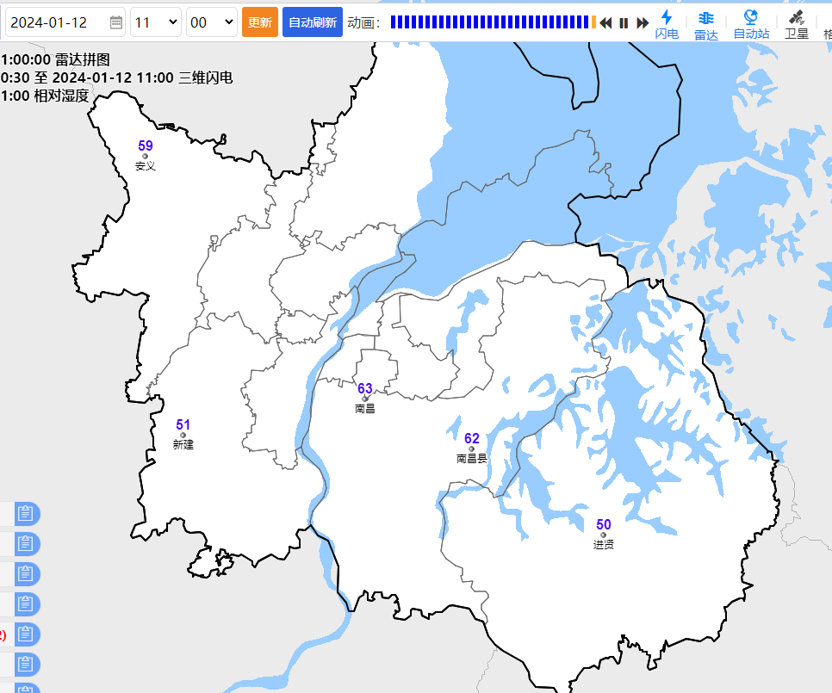Select the 安义 station showing 59

click(x=146, y=156)
